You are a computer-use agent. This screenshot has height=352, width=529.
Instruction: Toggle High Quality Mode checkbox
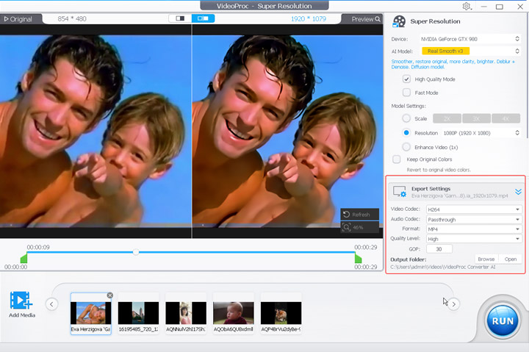[406, 79]
